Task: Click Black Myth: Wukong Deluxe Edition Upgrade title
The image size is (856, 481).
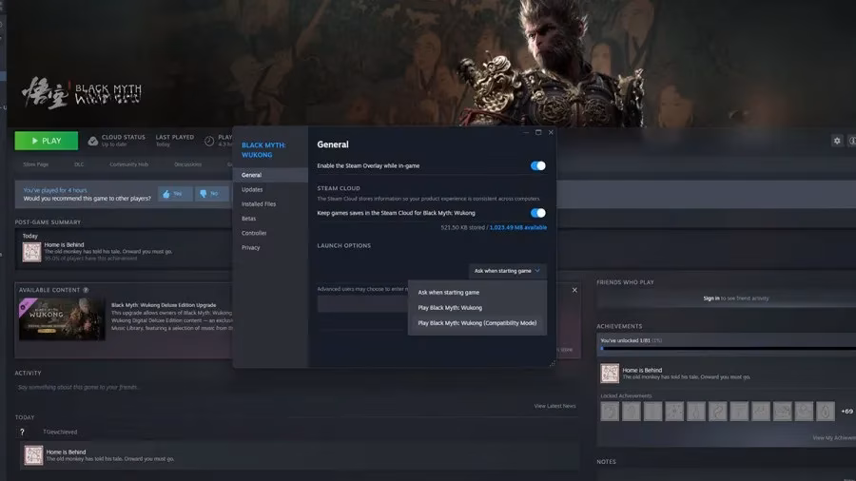Action: pyautogui.click(x=164, y=305)
